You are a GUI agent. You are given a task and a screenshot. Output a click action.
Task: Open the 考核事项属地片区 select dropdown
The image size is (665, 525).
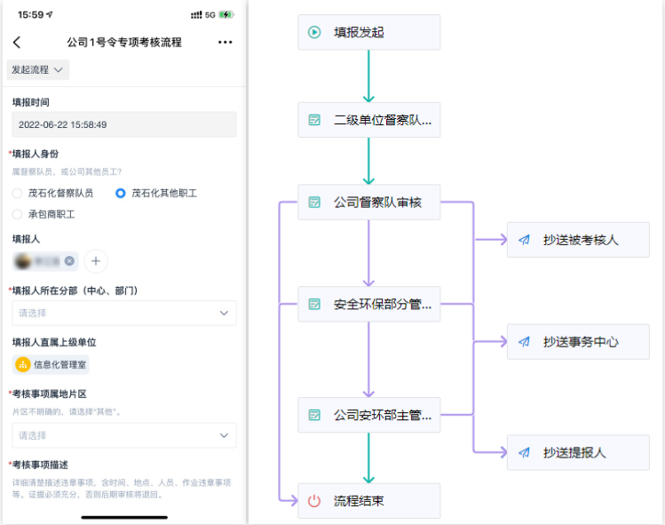click(x=124, y=435)
